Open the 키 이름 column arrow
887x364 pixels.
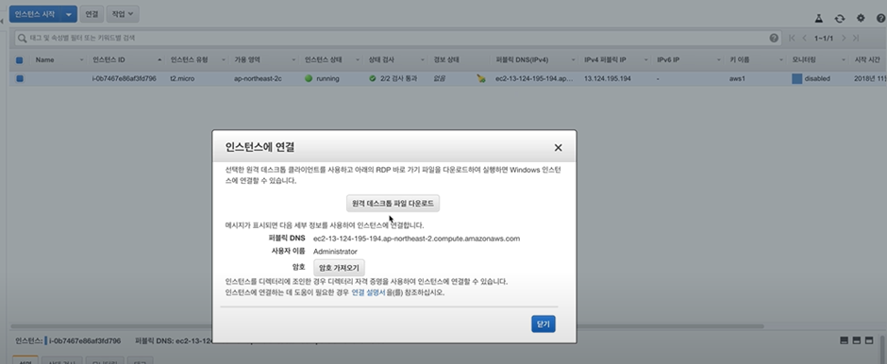780,60
